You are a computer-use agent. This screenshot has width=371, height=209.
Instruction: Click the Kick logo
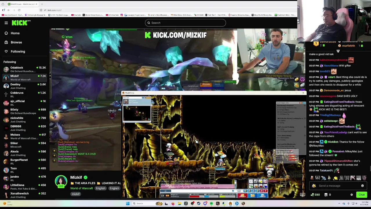coord(21,23)
